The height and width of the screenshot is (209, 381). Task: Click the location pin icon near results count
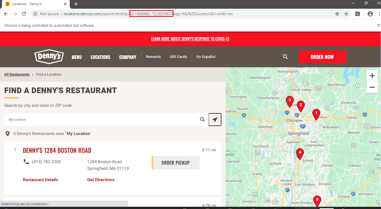click(8, 133)
